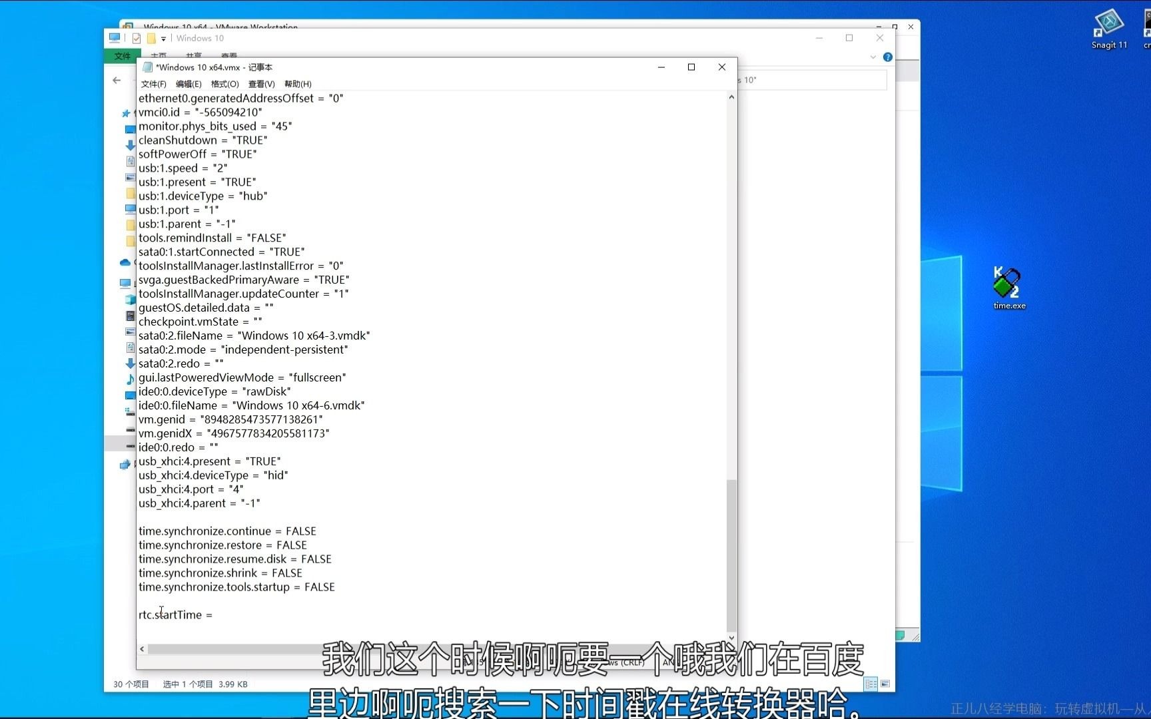The image size is (1151, 719).
Task: Click the line time.synchronize.continue = FALSE
Action: click(x=227, y=531)
